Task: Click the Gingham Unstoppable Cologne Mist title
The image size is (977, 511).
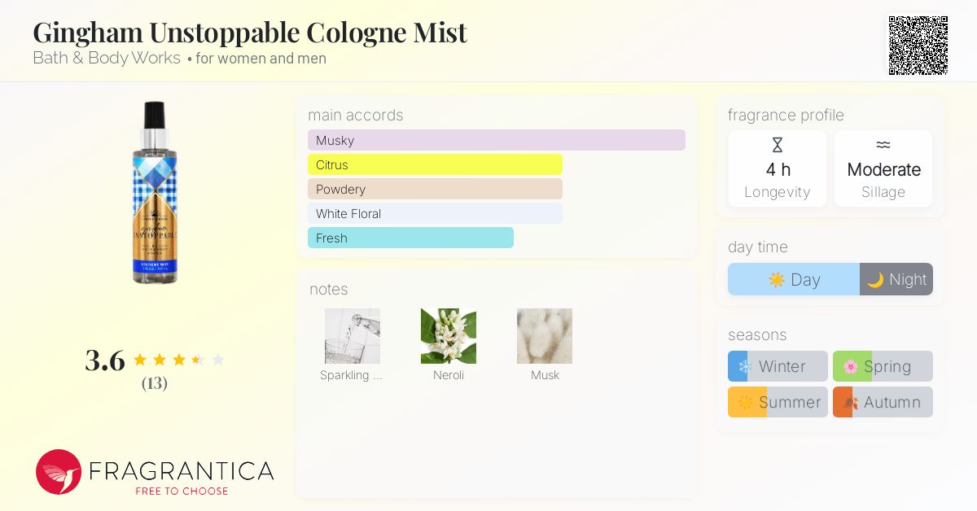Action: click(x=250, y=33)
